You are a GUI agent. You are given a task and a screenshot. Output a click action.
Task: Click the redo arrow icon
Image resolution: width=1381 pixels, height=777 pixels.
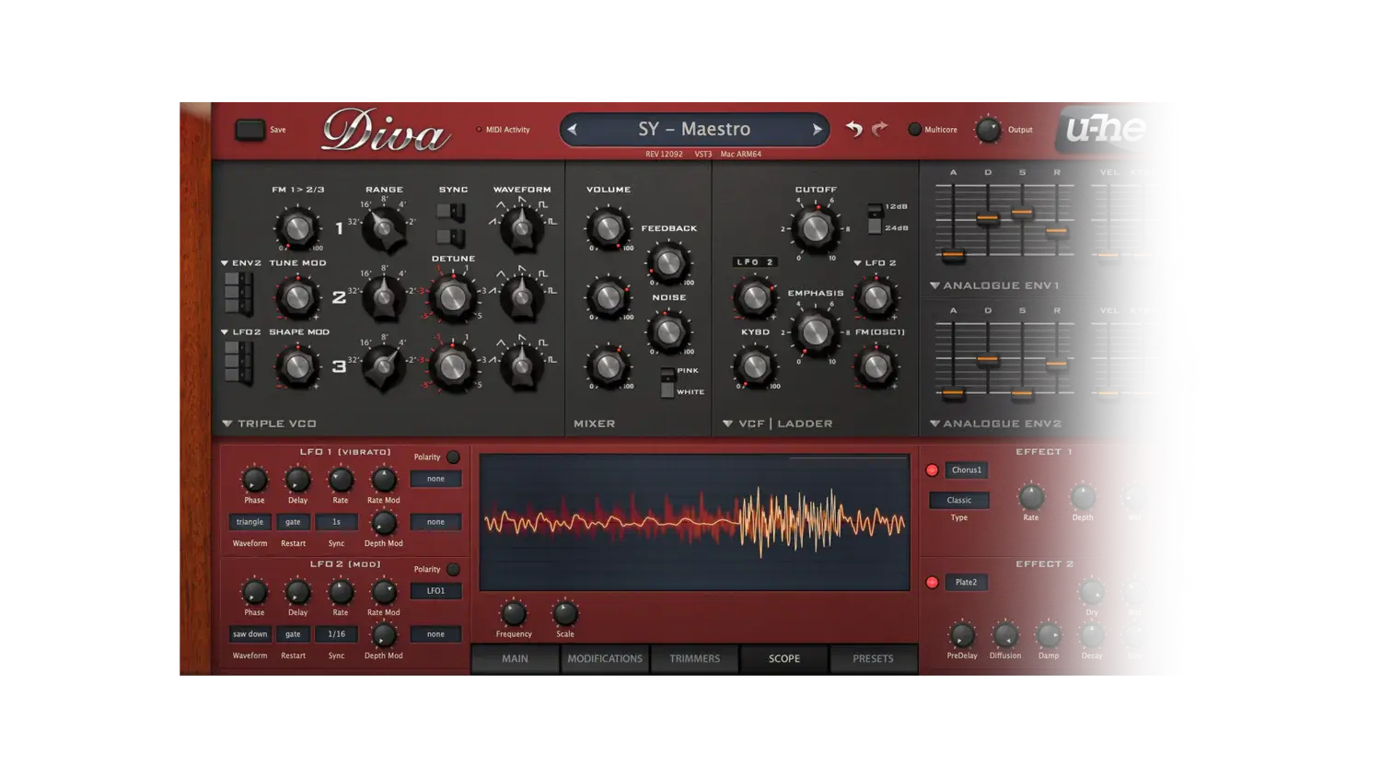click(x=880, y=129)
